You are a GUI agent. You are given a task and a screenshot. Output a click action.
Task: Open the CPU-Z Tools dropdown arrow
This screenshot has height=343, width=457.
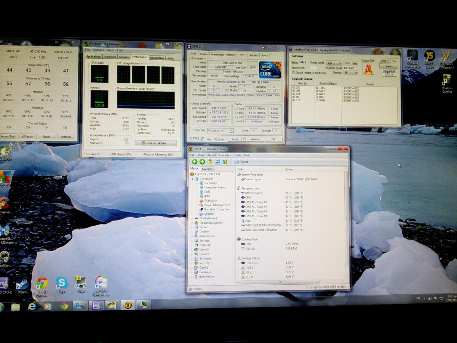(243, 139)
